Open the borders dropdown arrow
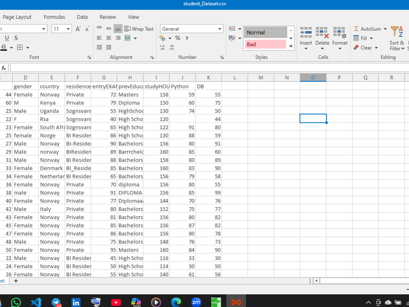 28,48
